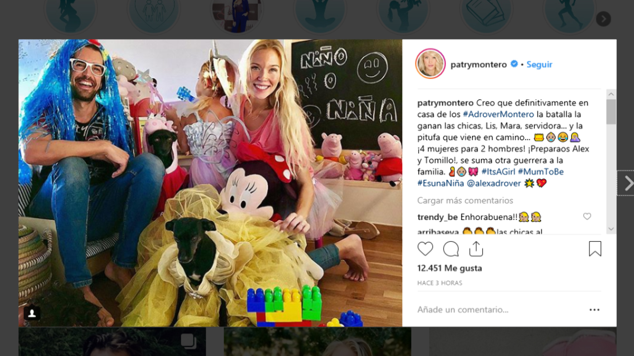Viewport: 634px width, 356px height.
Task: Go to next post arrow
Action: pyautogui.click(x=628, y=183)
